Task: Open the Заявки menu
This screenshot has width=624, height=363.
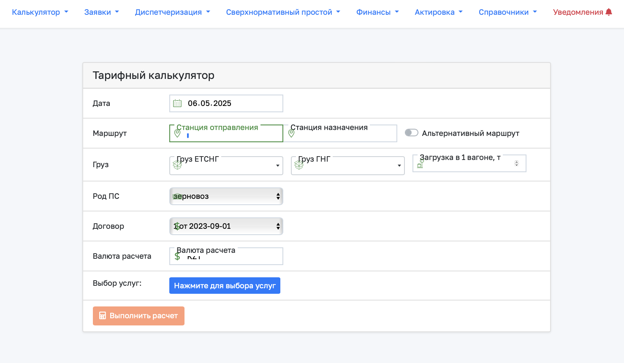Action: (101, 12)
